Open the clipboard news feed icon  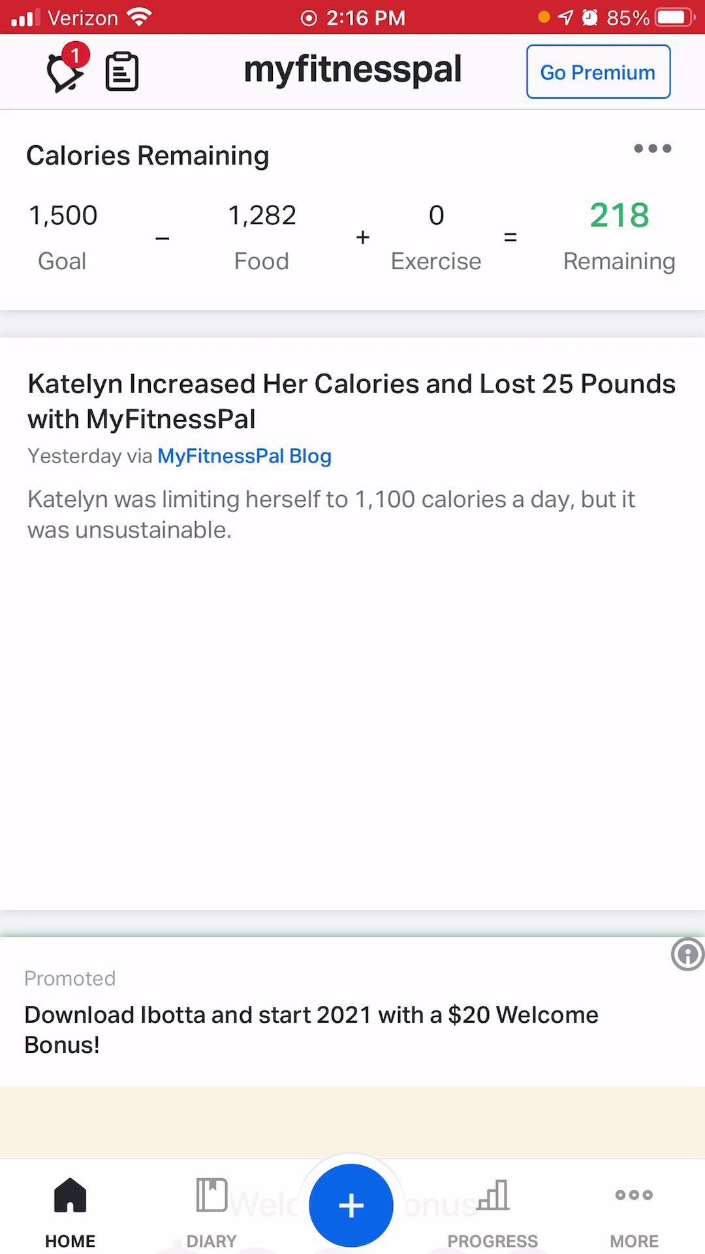pos(122,72)
